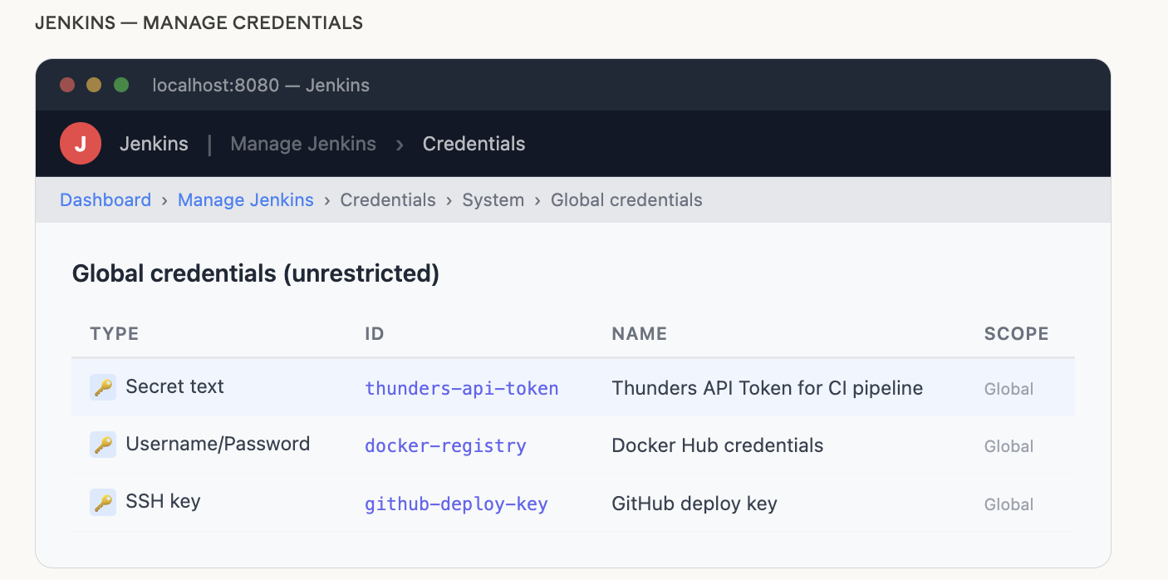Open the Dashboard breadcrumb link
Image resolution: width=1168 pixels, height=580 pixels.
pyautogui.click(x=106, y=200)
